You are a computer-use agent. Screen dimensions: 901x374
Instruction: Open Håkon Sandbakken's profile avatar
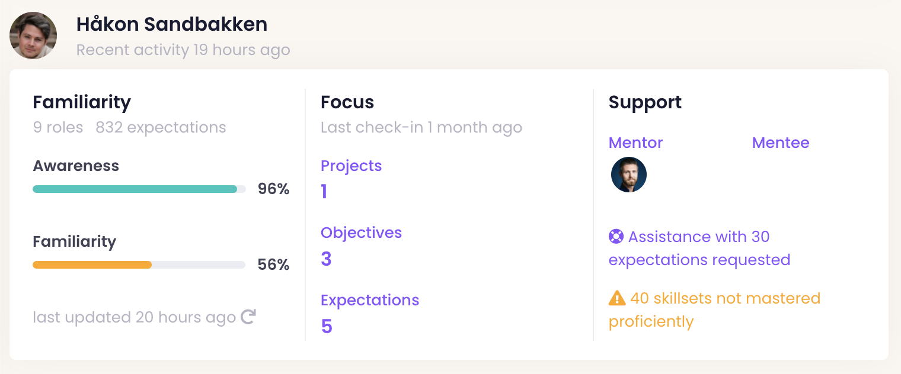tap(33, 36)
